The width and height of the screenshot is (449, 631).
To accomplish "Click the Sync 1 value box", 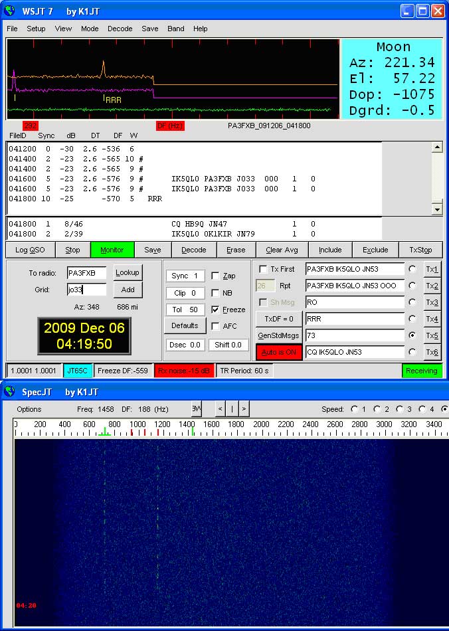I will click(185, 276).
